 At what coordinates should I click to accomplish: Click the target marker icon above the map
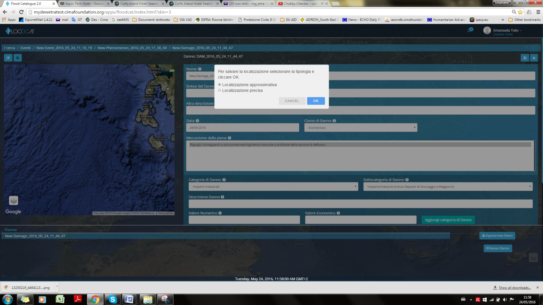(18, 58)
